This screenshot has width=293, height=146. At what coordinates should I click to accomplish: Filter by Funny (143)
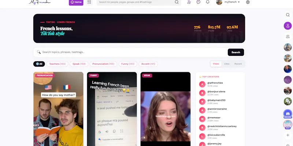tap(128, 64)
